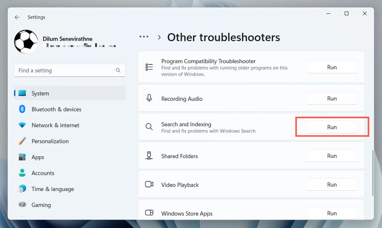Run the Program Compatibility Troubleshooter
This screenshot has height=228, width=382.
click(x=332, y=67)
